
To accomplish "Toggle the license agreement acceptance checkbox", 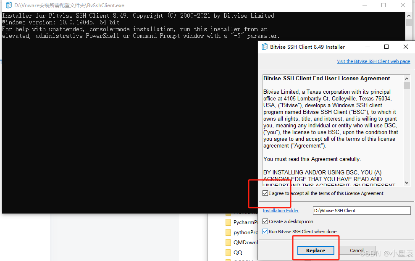I will click(x=265, y=193).
